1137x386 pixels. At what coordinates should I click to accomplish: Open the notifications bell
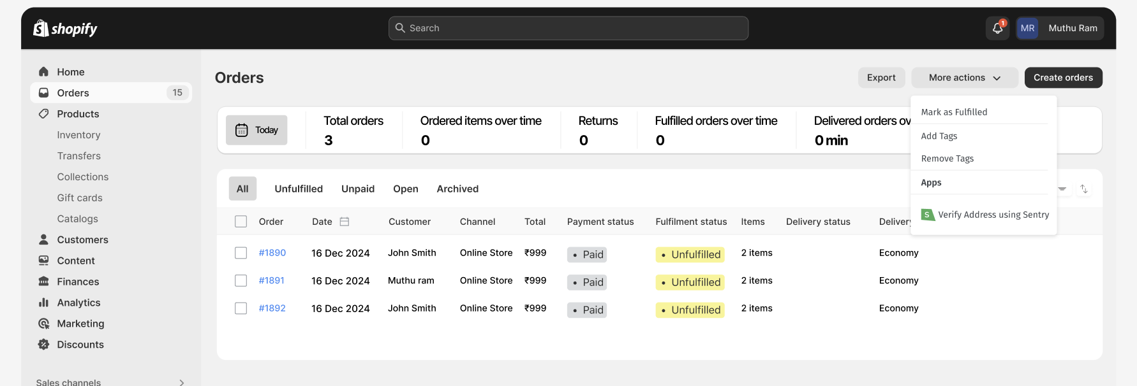pos(997,28)
